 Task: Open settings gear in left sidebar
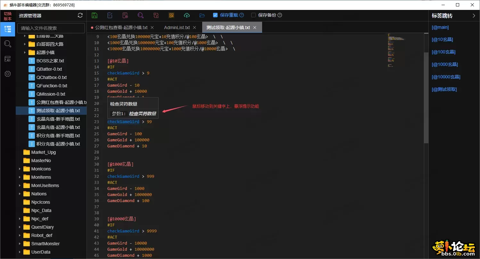(8, 74)
